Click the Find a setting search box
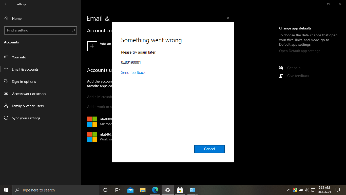 (41, 30)
